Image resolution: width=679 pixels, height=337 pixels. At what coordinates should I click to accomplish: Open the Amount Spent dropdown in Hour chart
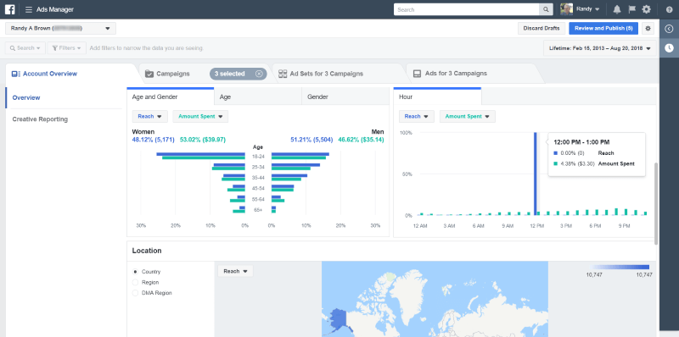click(468, 116)
